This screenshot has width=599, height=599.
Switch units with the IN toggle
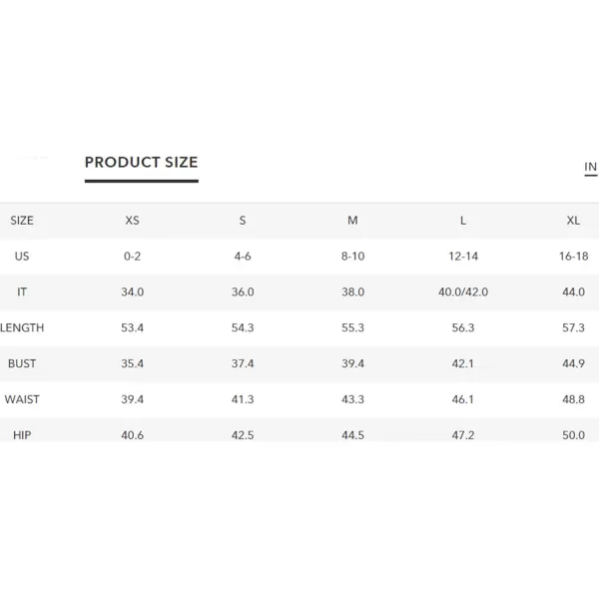click(591, 167)
